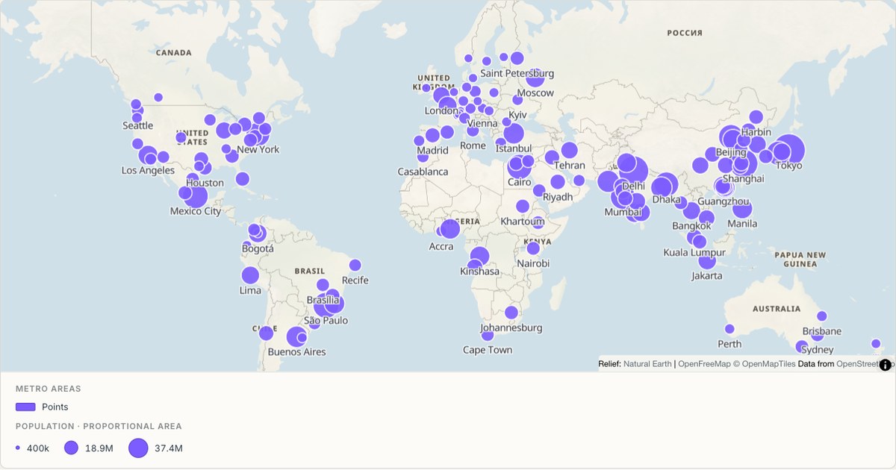
Task: Click the 'Mumbai' city label
Action: tap(623, 212)
